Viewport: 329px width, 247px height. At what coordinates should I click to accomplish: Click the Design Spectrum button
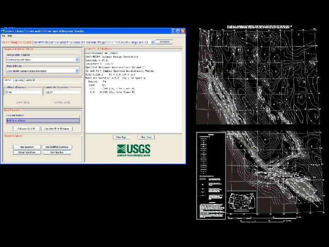click(x=27, y=152)
